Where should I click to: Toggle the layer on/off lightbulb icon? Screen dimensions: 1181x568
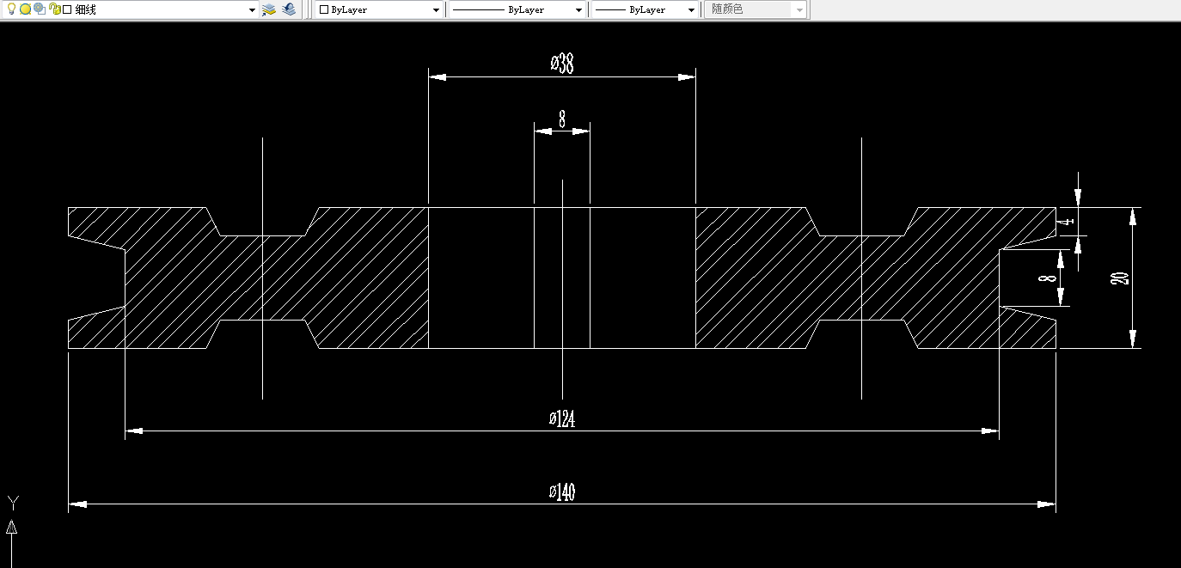11,9
